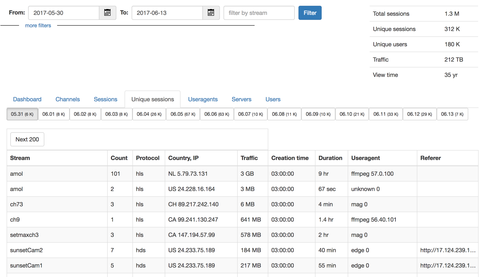Scroll down to view more session rows

pyautogui.click(x=27, y=139)
